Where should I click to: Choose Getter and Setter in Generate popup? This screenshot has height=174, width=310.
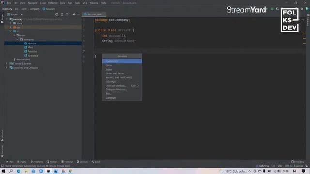point(122,73)
